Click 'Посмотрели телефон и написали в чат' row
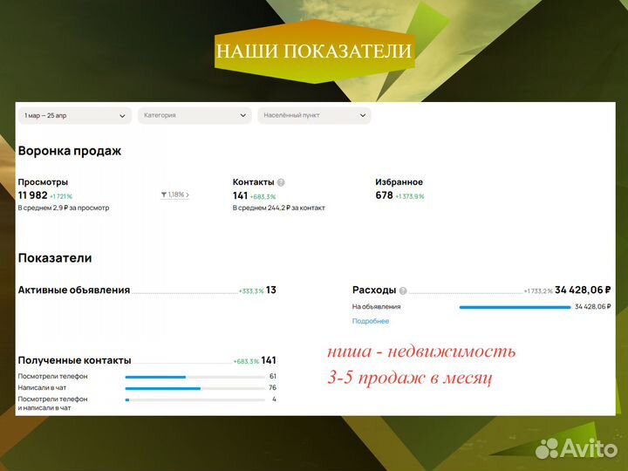This screenshot has width=628, height=471. [x=147, y=404]
